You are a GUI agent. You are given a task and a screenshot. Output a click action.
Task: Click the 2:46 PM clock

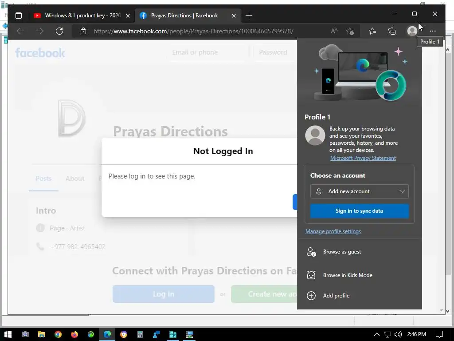pyautogui.click(x=416, y=334)
